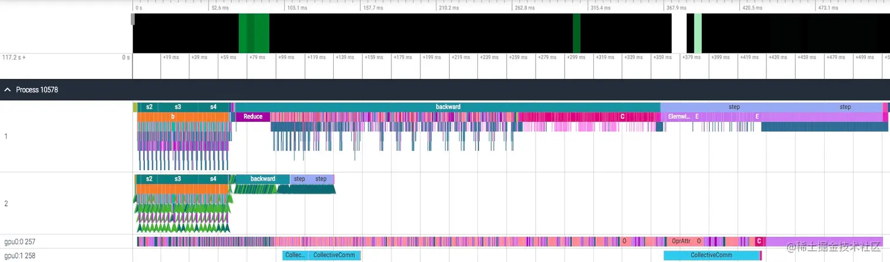Select the s4 slice in thread 2

213,178
